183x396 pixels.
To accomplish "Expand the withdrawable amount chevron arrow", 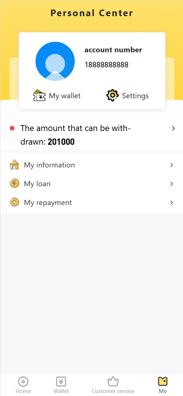I will [x=173, y=128].
